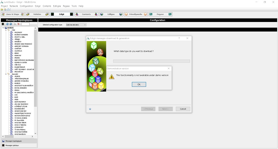Viewport: 278px width, 149px height.
Task: Open the Vehicles module
Action: [x=37, y=14]
